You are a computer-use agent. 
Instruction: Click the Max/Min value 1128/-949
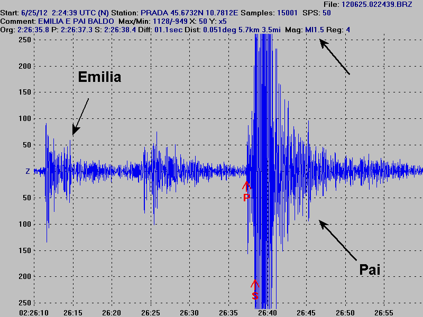click(170, 22)
